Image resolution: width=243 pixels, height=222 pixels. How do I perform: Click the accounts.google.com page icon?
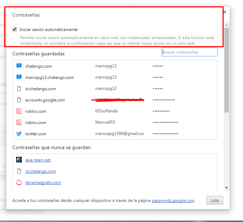(x=19, y=100)
